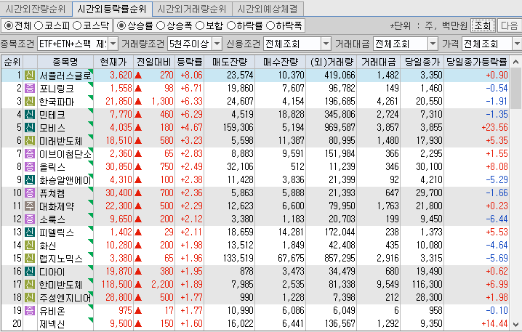This screenshot has width=522, height=332.
Task: Select stock name 제넥신
Action: pos(52,324)
